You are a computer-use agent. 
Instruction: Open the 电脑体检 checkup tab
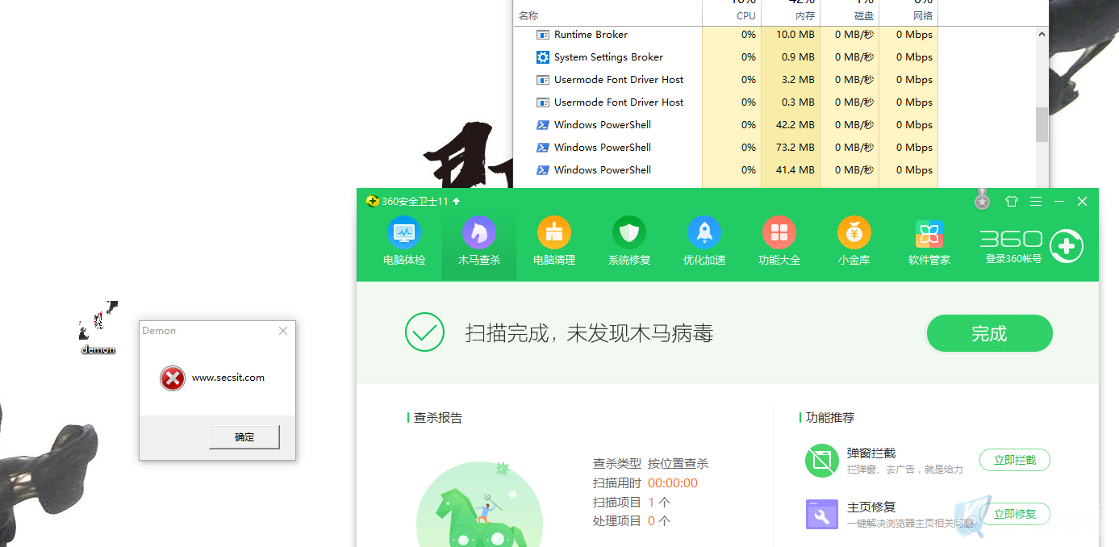point(404,241)
